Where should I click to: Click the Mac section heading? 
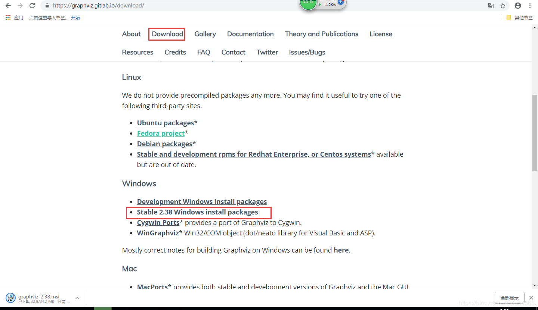(x=130, y=269)
